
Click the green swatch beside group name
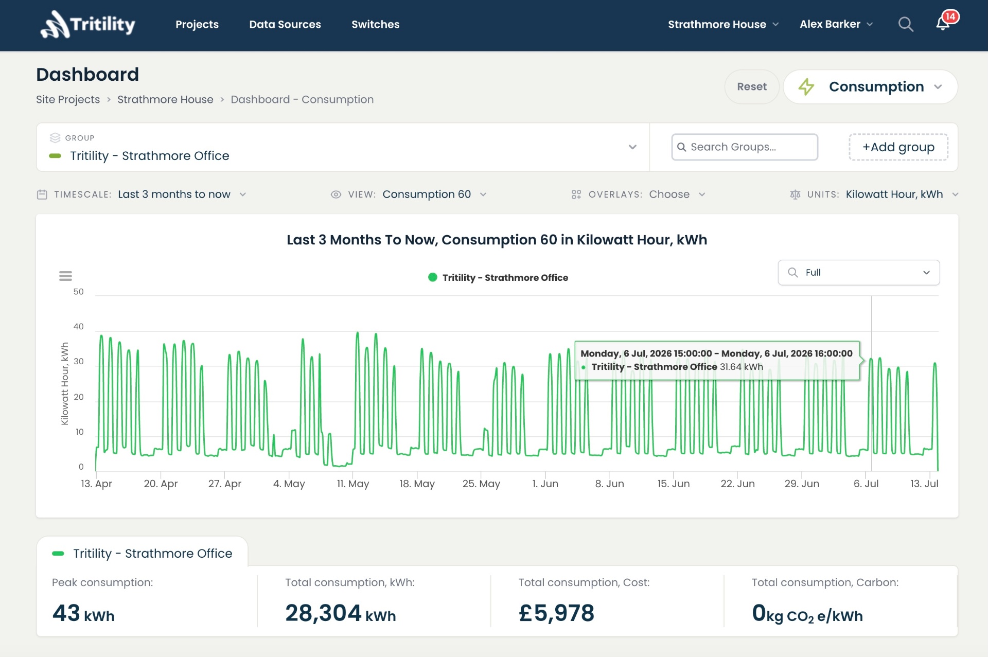(55, 156)
